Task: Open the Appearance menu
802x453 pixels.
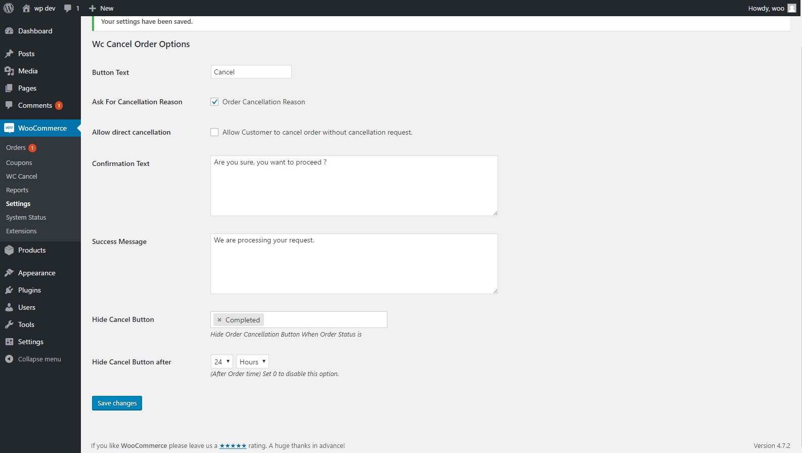Action: 40,273
